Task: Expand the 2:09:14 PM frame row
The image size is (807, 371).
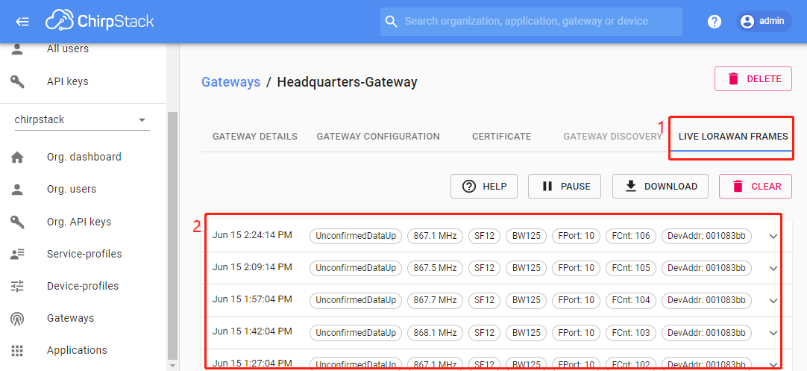Action: pyautogui.click(x=773, y=269)
